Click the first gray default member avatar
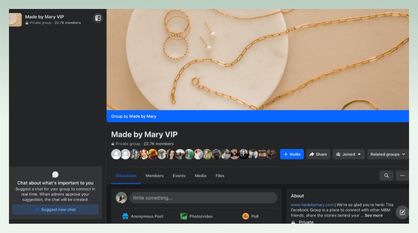The image size is (418, 233). click(x=116, y=154)
